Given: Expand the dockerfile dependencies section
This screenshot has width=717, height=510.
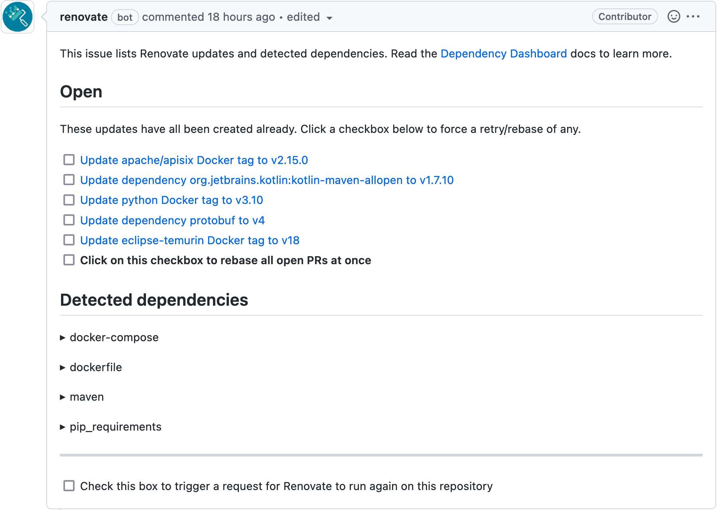Looking at the screenshot, I should tap(95, 368).
